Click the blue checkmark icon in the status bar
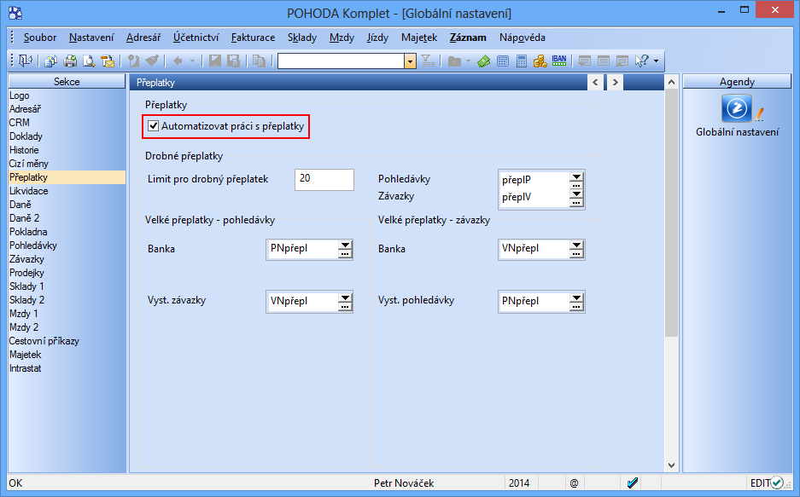The width and height of the screenshot is (800, 497). [633, 483]
